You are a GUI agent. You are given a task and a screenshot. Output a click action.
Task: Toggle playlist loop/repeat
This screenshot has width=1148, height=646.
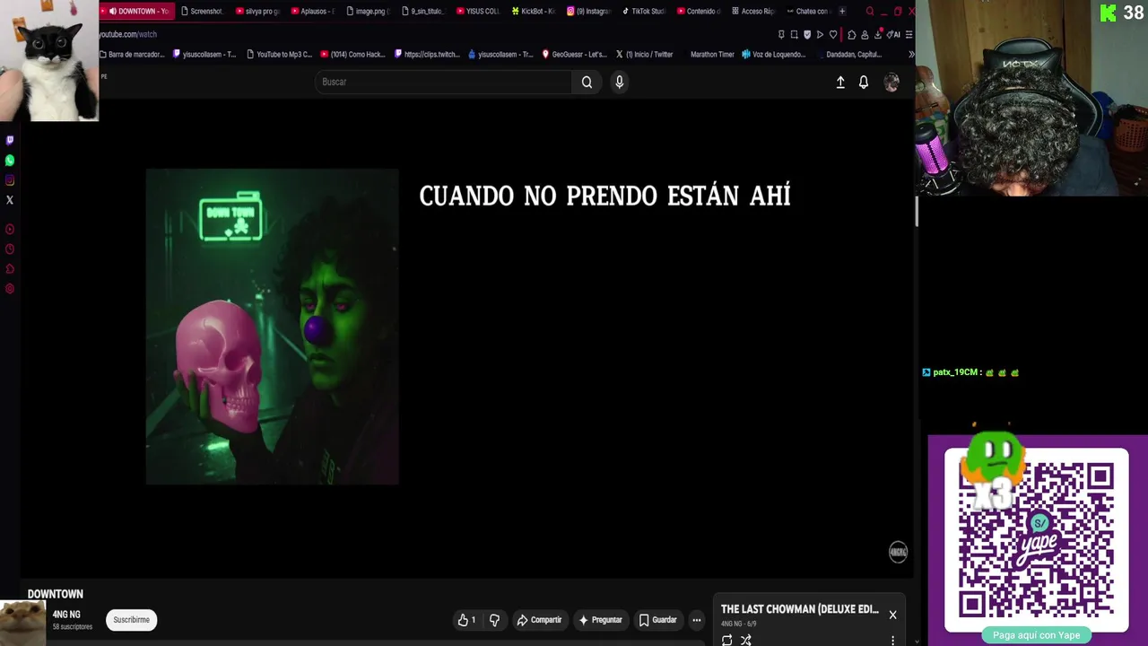coord(726,640)
